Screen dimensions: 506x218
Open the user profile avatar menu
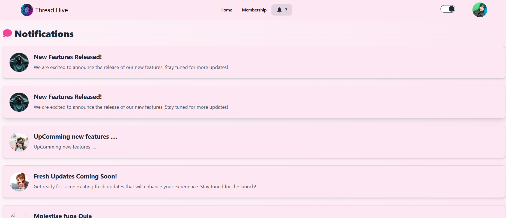(480, 10)
